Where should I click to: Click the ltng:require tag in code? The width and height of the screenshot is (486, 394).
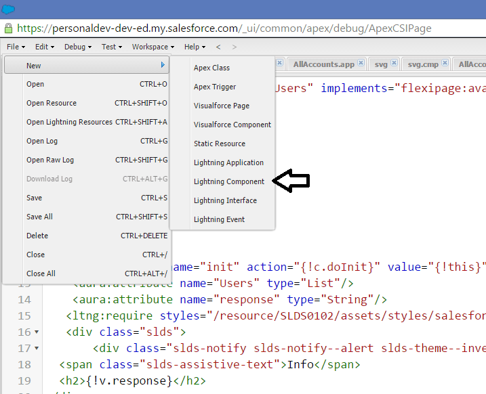(109, 315)
